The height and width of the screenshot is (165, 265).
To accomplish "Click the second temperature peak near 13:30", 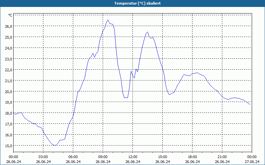I will tap(147, 32).
